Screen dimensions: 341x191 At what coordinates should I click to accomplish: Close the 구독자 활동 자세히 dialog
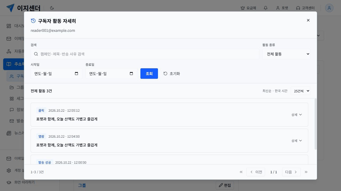pyautogui.click(x=308, y=20)
